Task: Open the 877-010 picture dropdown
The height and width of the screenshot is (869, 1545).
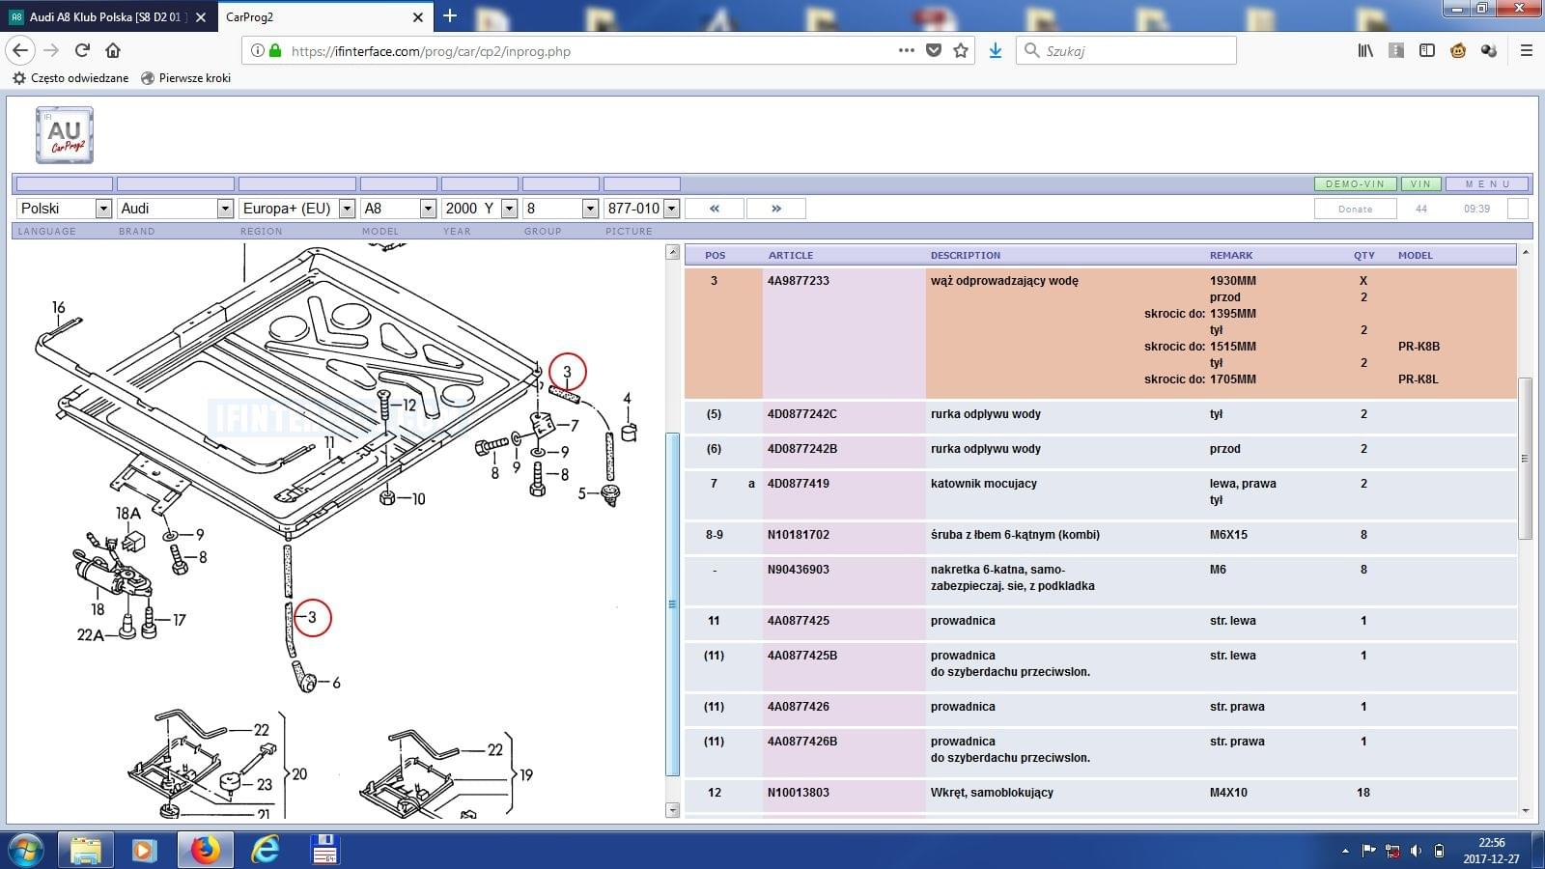Action: pos(642,209)
